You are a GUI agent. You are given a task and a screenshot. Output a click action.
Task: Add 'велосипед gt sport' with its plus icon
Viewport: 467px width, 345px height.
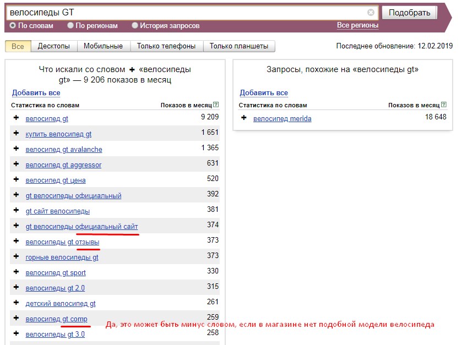tap(16, 272)
